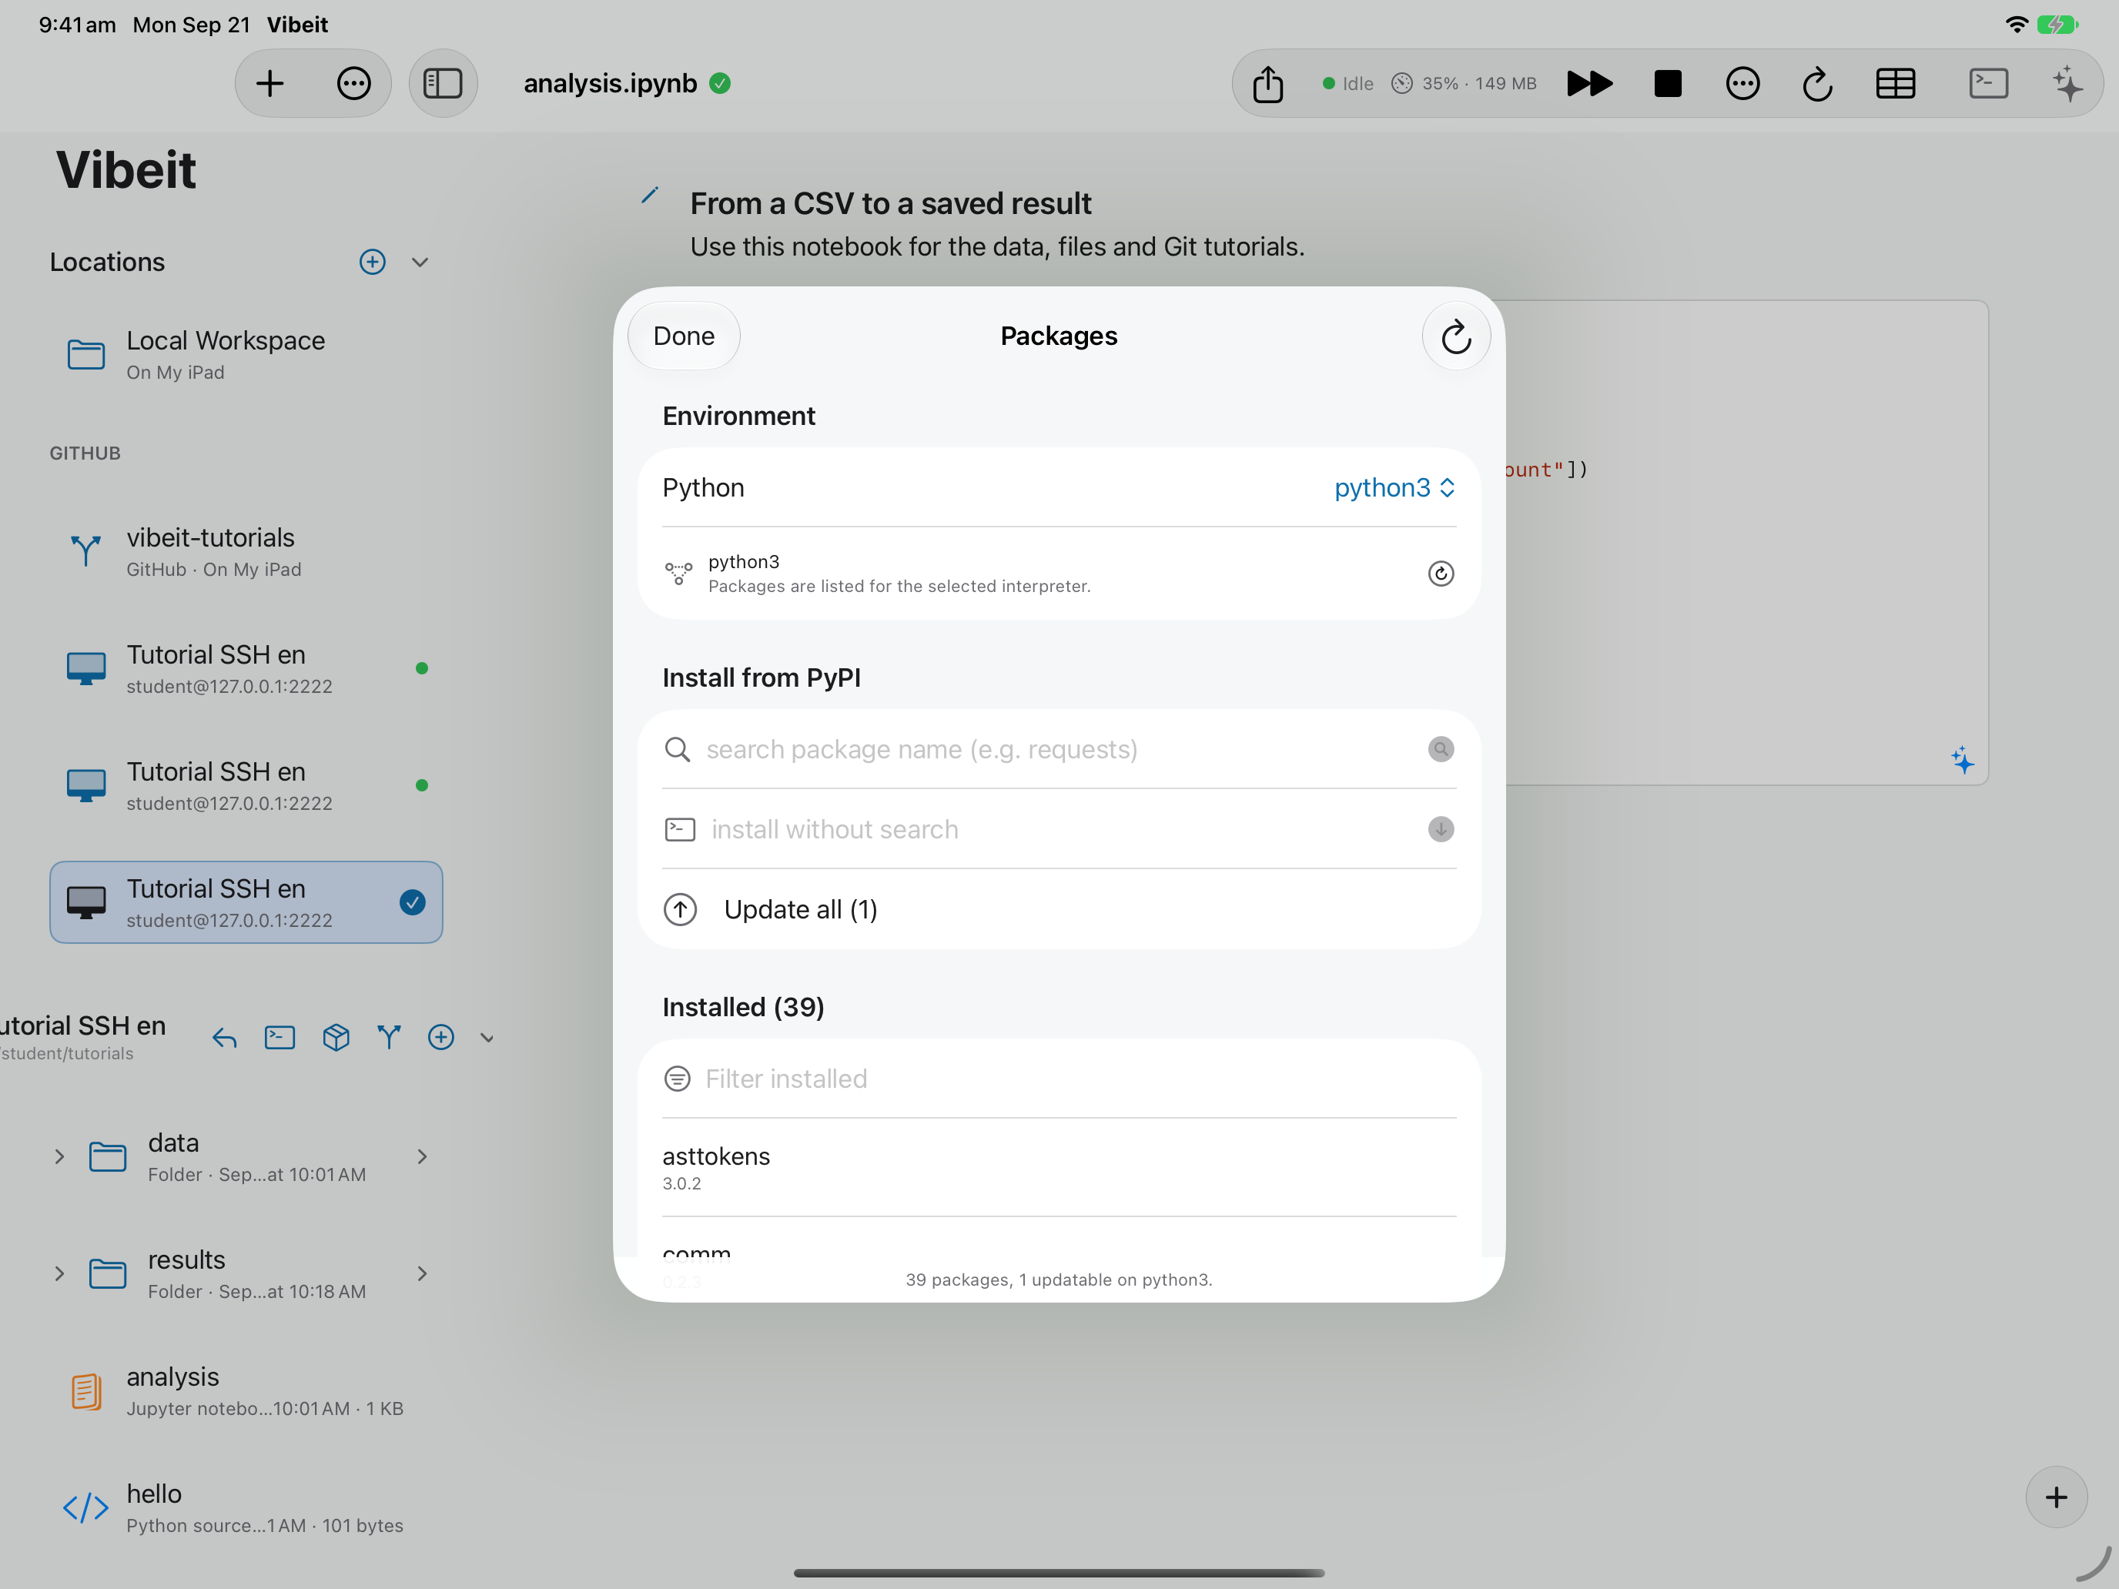Click the green saved checkmark by title
Viewport: 2119px width, 1589px height.
[721, 83]
